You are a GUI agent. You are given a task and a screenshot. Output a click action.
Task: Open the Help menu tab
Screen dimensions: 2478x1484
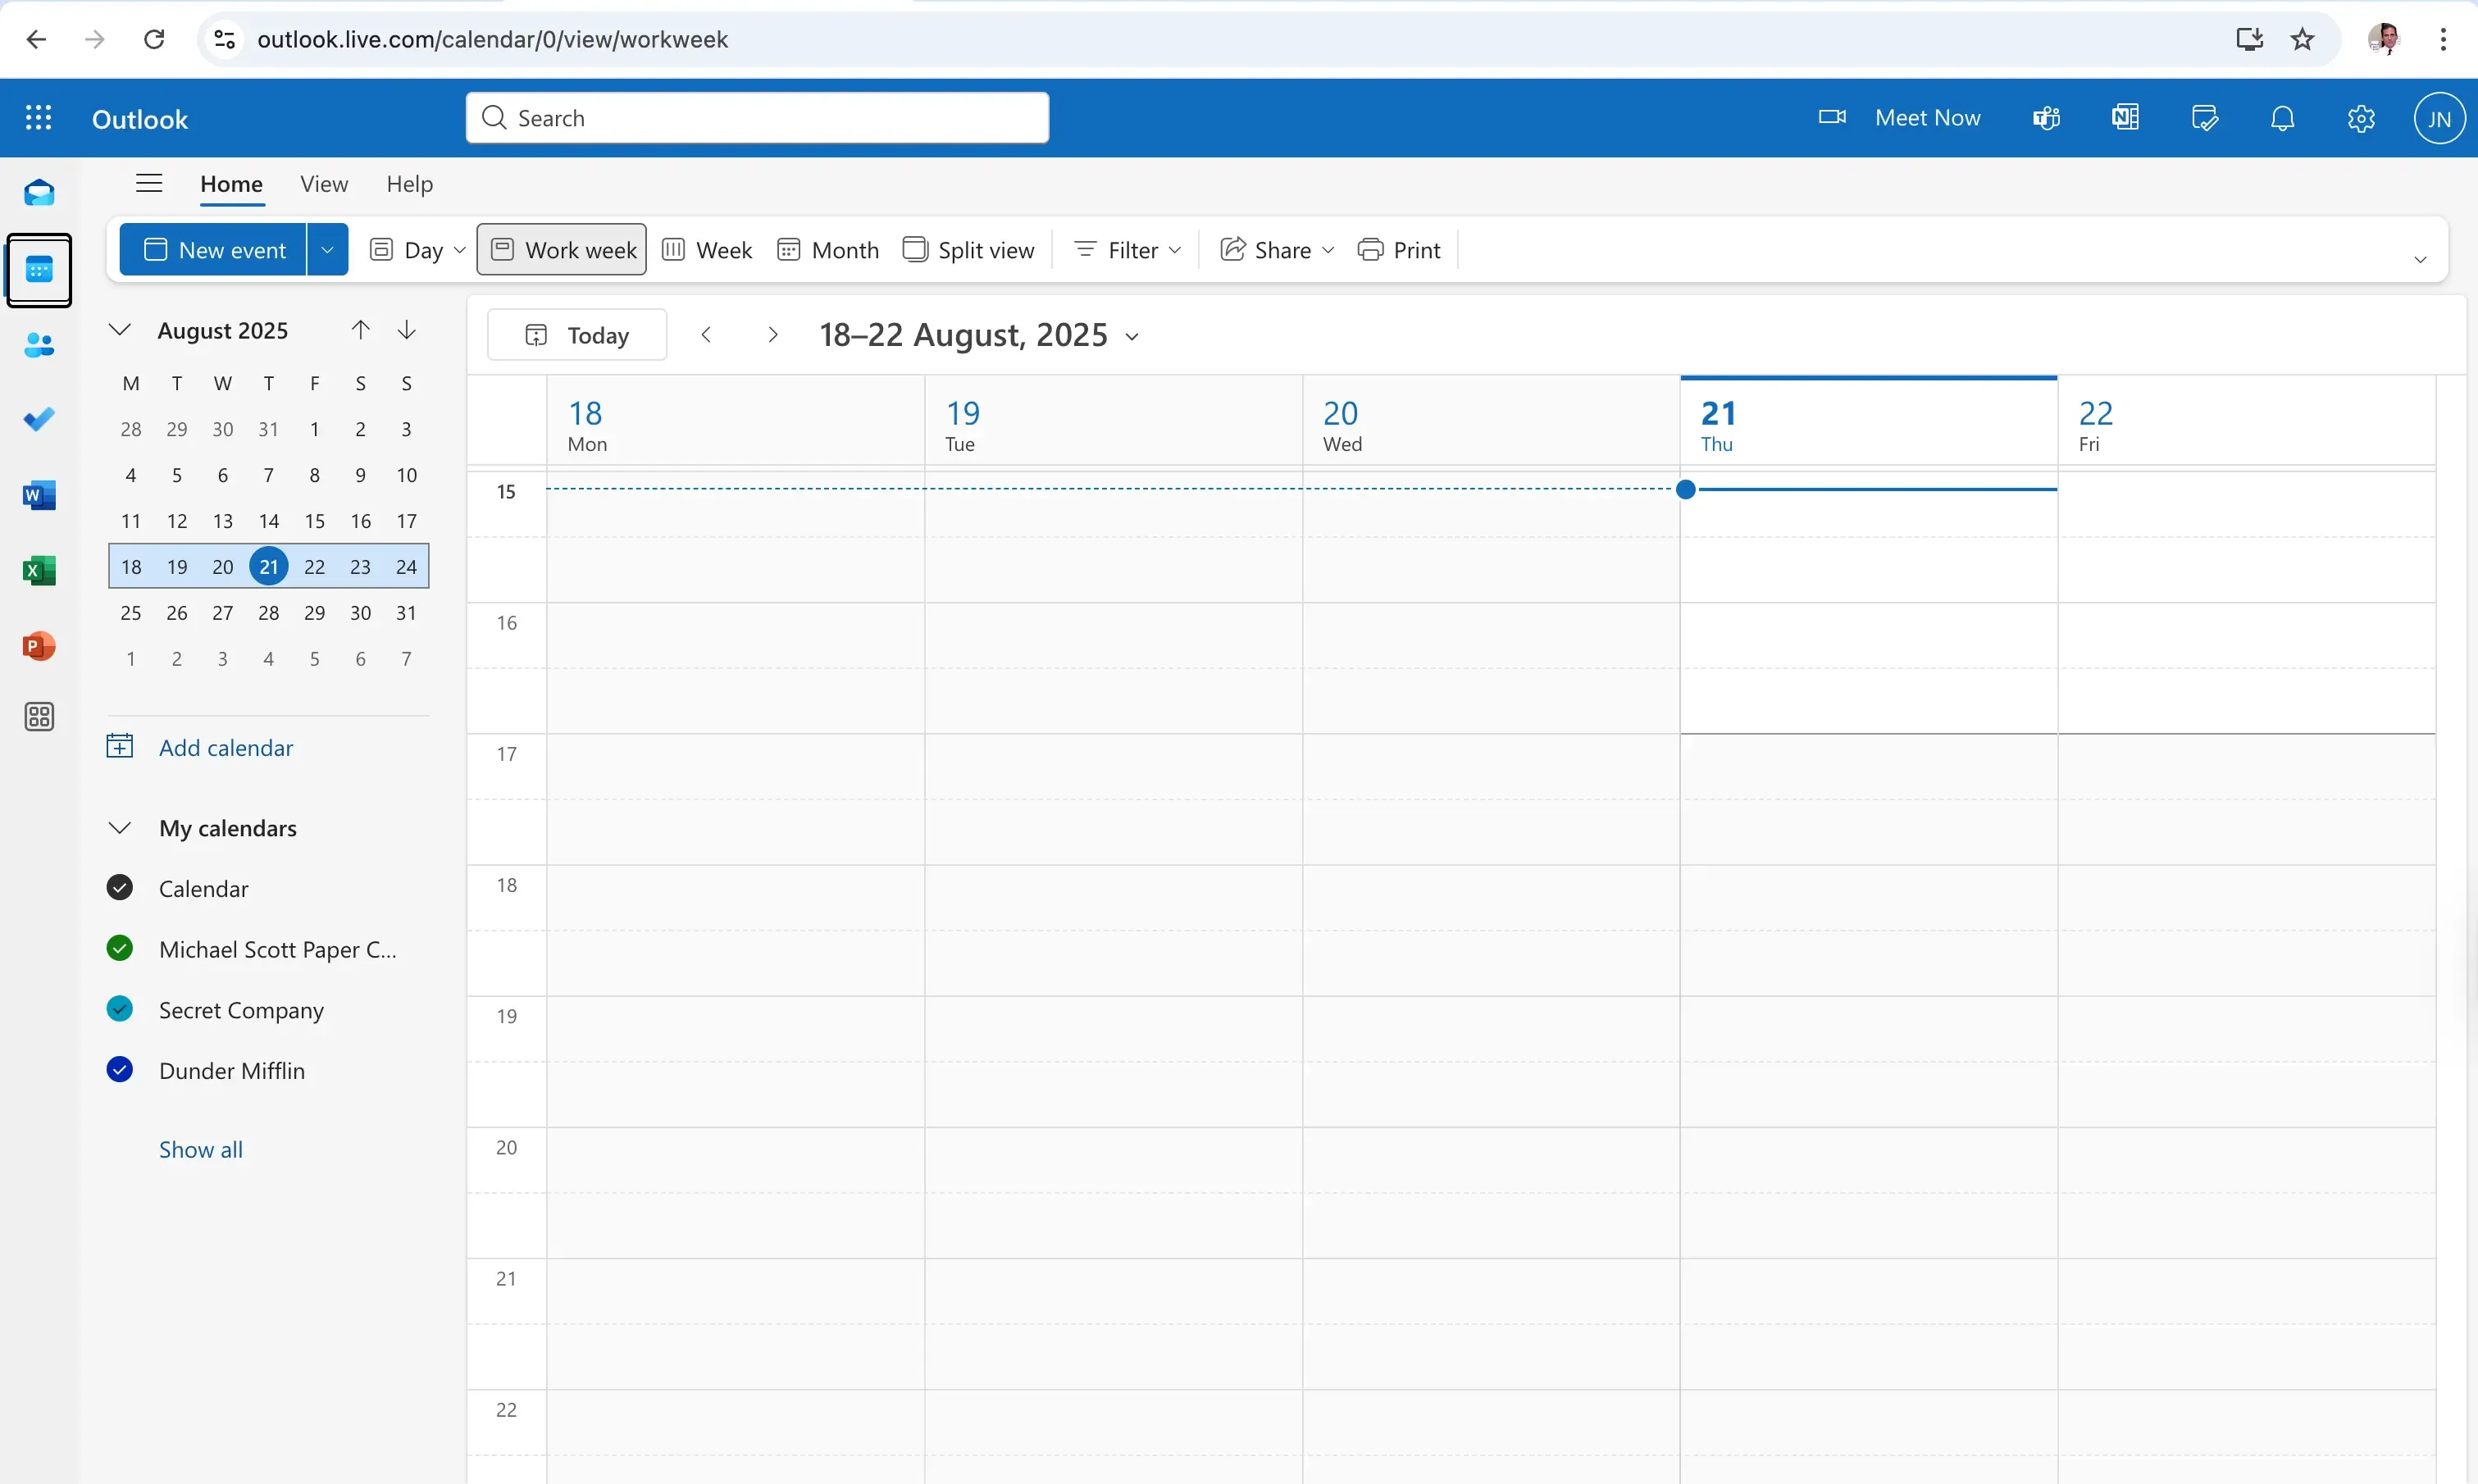[409, 184]
